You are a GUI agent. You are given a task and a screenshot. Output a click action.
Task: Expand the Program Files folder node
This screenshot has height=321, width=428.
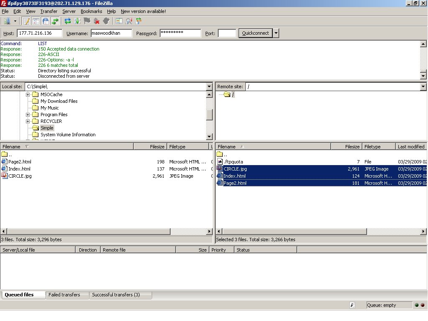(28, 115)
